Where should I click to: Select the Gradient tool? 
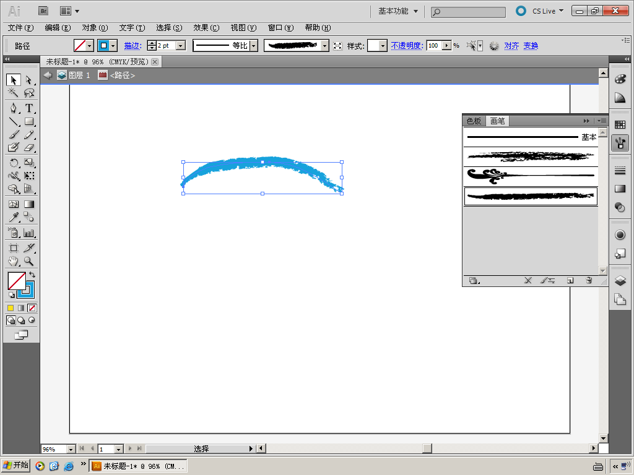pos(28,204)
